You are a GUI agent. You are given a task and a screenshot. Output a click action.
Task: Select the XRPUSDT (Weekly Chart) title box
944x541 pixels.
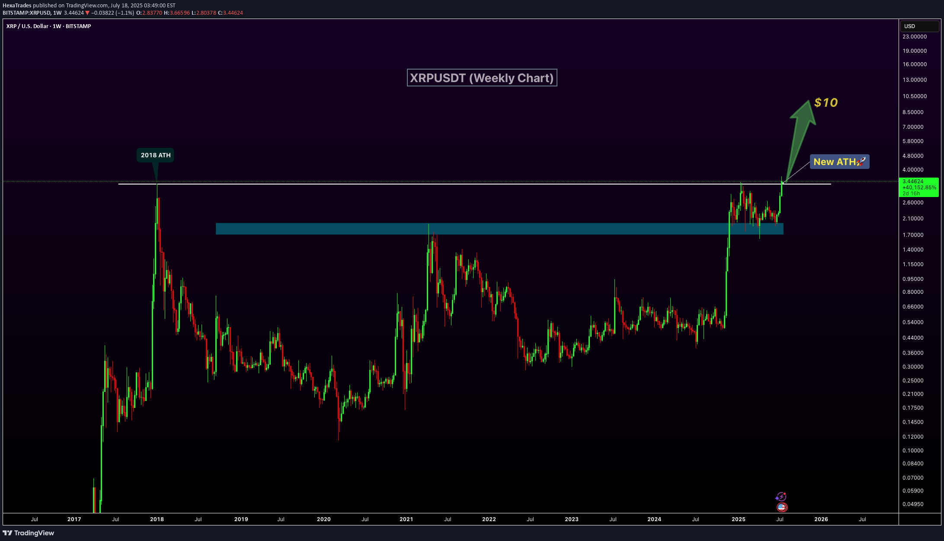pyautogui.click(x=482, y=78)
